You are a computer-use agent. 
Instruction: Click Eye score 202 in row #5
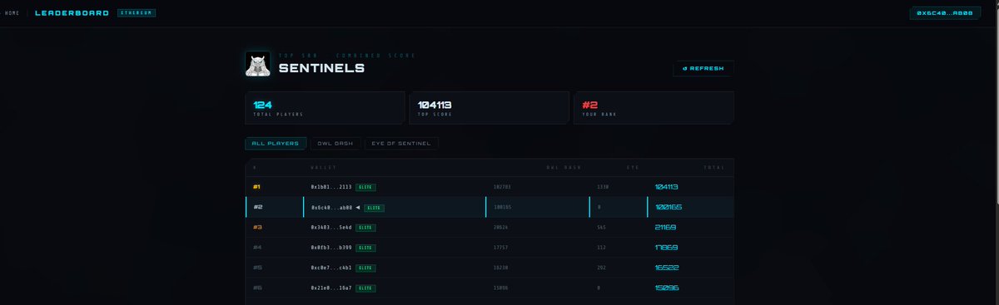pos(602,268)
